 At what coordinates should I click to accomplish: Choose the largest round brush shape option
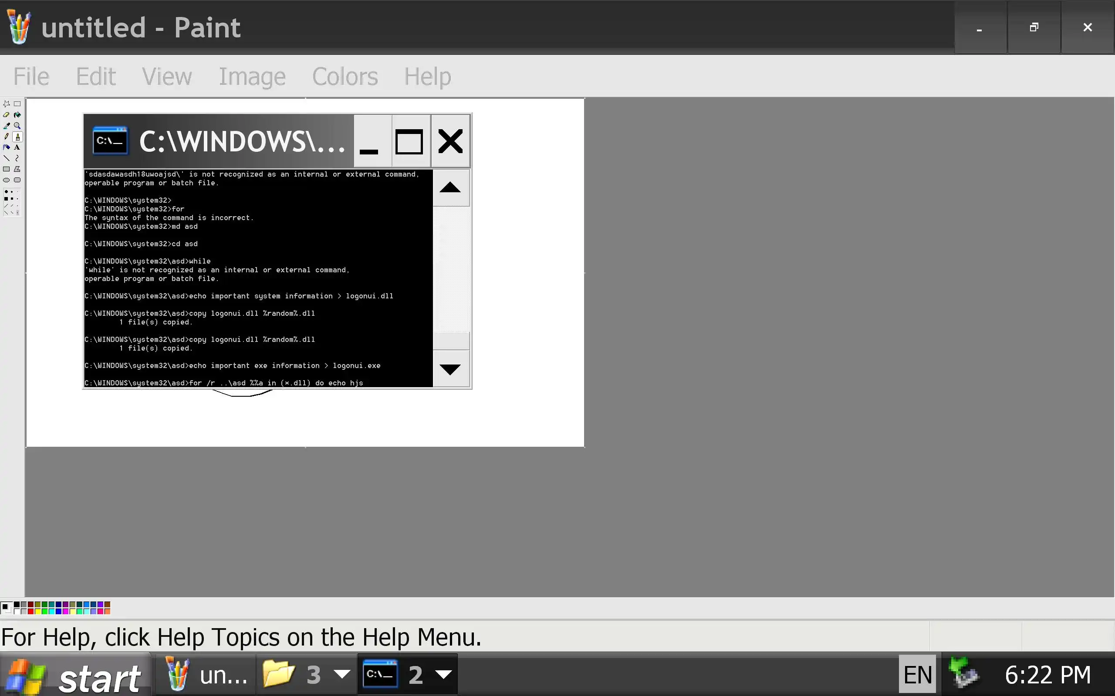pyautogui.click(x=7, y=192)
